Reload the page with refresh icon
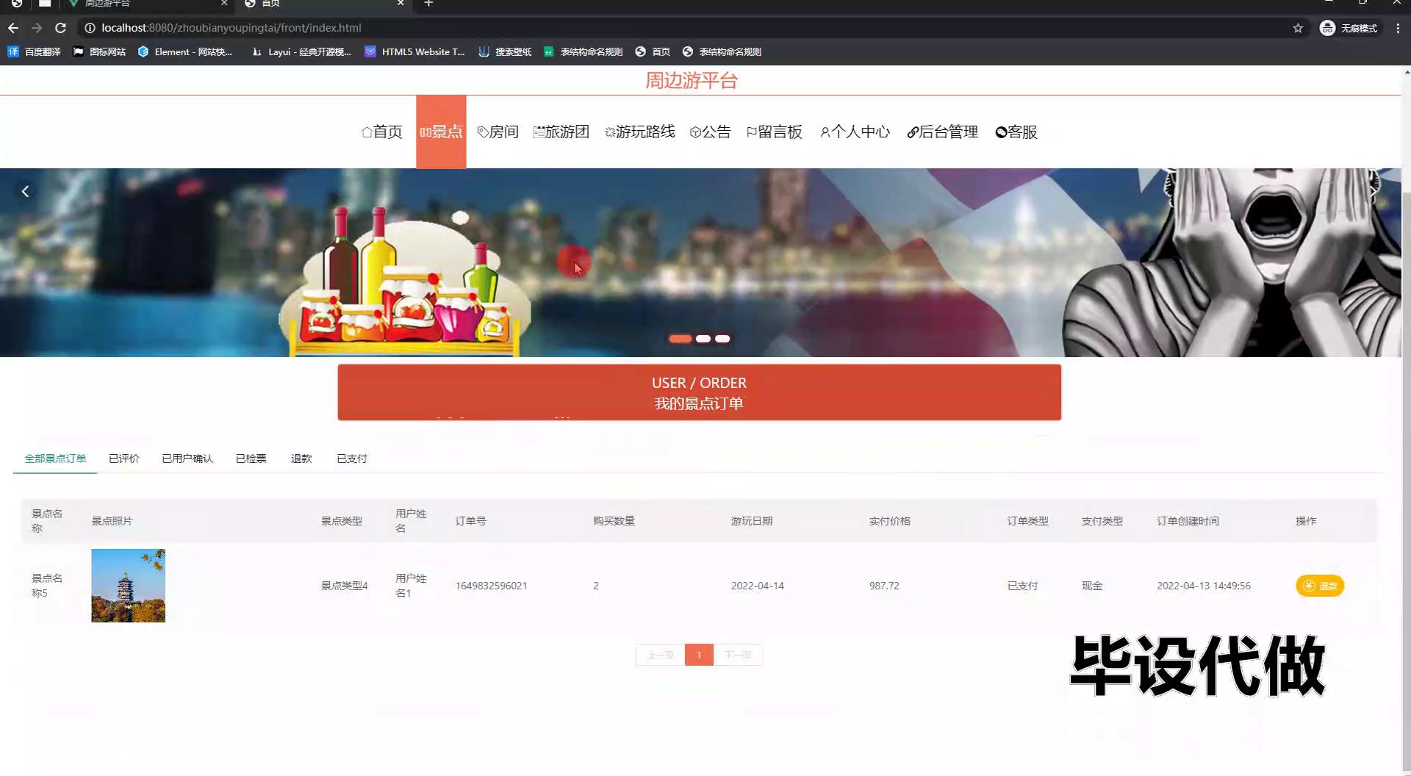 click(x=61, y=28)
